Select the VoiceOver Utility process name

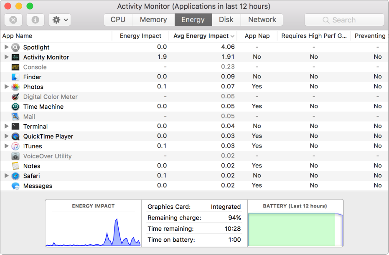(47, 156)
